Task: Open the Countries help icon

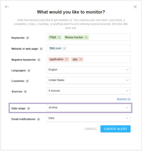Action: [x=27, y=81]
